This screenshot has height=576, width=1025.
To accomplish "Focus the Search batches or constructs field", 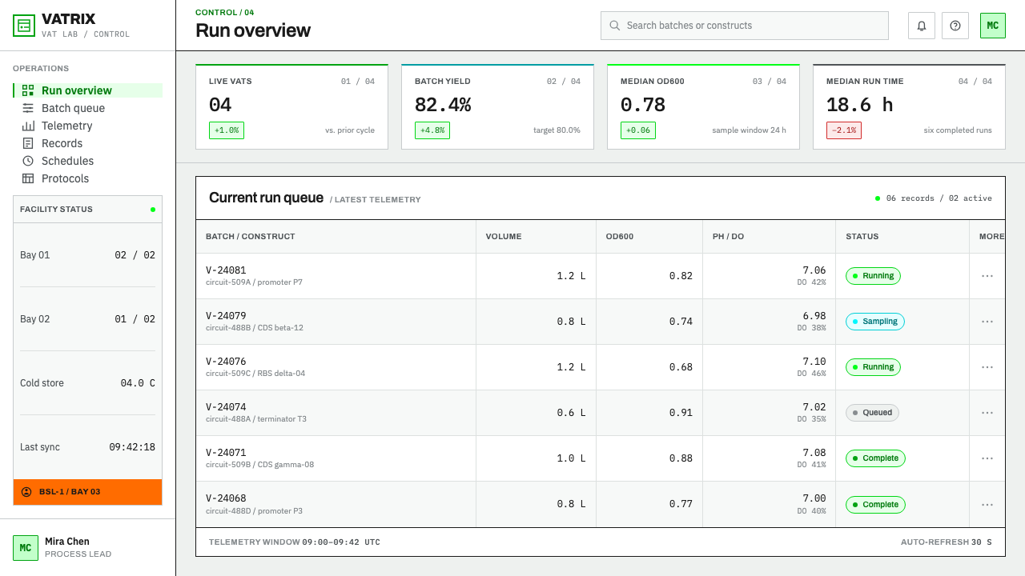I will pos(745,26).
